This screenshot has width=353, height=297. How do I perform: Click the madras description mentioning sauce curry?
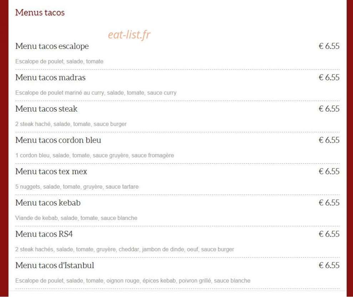pos(96,93)
